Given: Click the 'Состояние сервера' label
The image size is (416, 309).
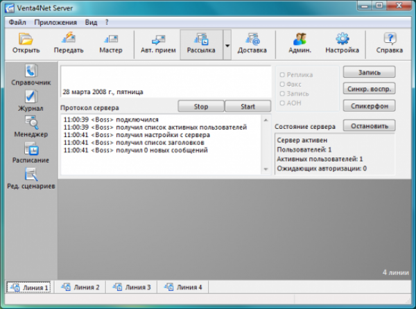Looking at the screenshot, I should (305, 127).
